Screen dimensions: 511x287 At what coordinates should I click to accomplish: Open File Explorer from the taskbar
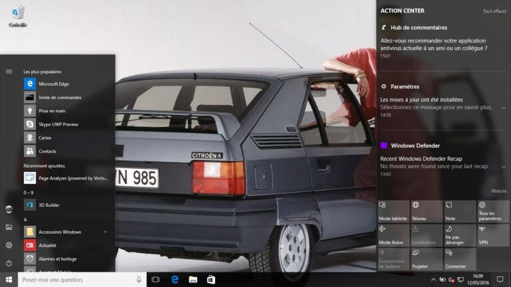click(193, 280)
